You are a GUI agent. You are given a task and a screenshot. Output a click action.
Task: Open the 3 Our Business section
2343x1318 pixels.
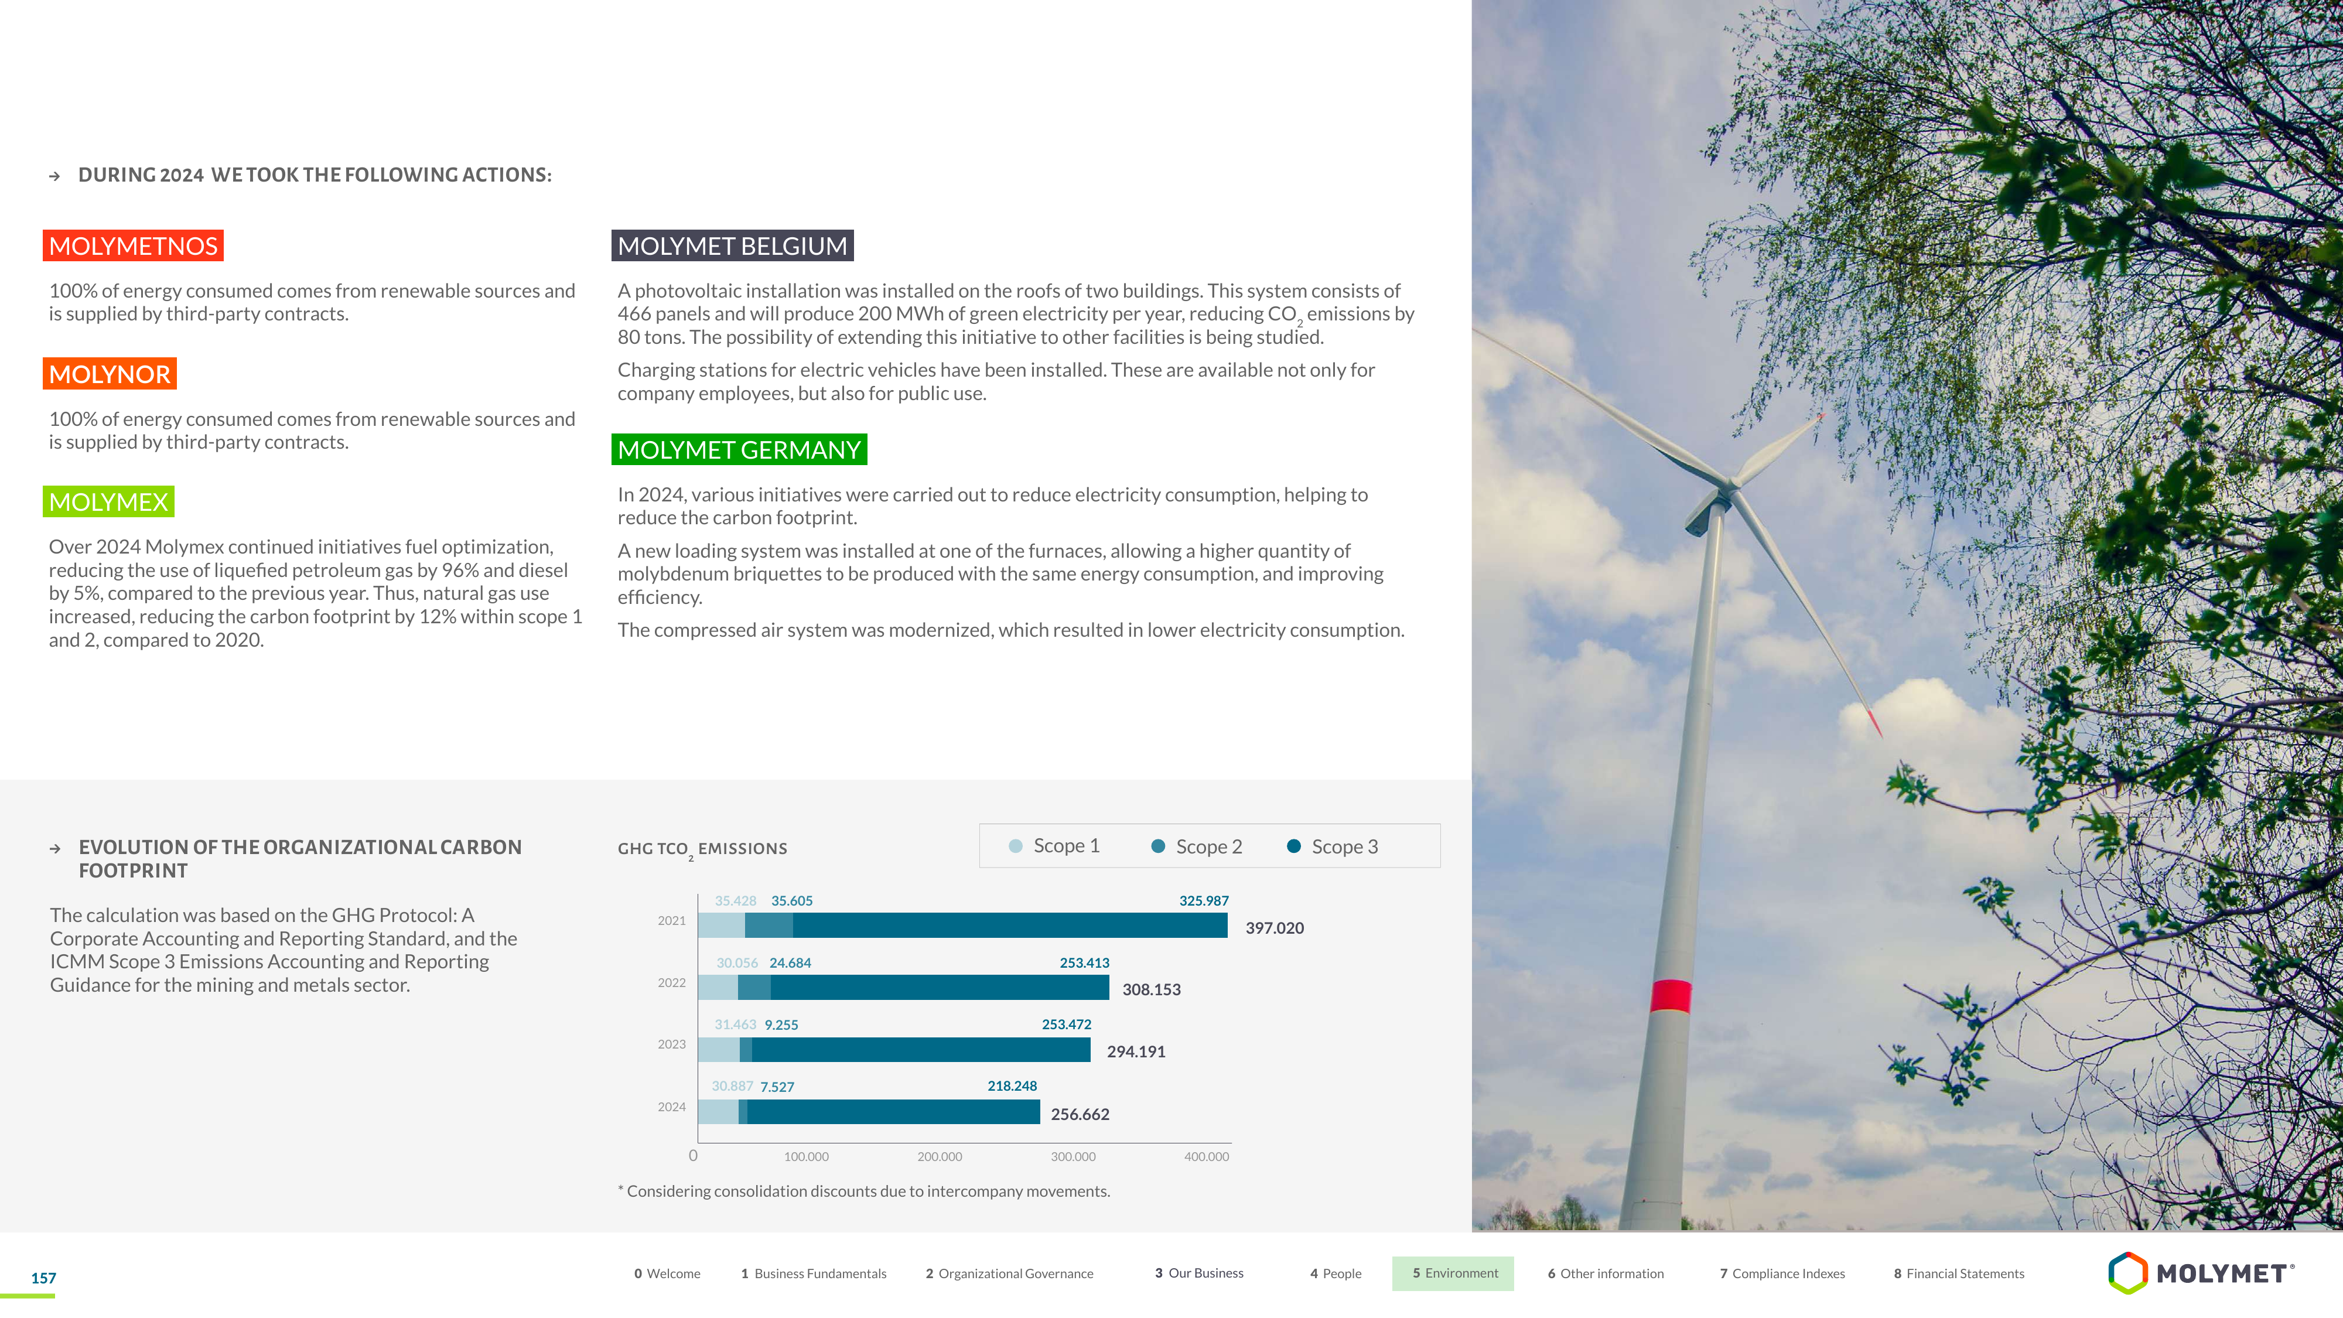tap(1199, 1272)
